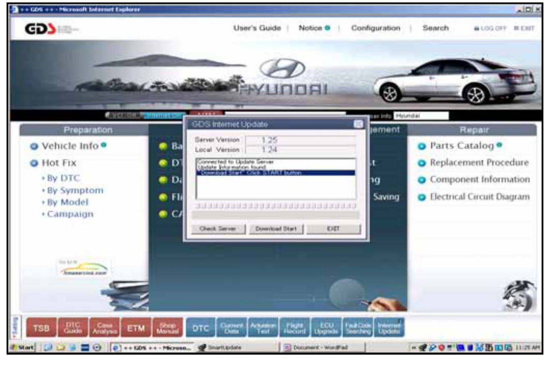This screenshot has width=552, height=365.
Task: Click the TSB red toolbar icon
Action: 41,328
